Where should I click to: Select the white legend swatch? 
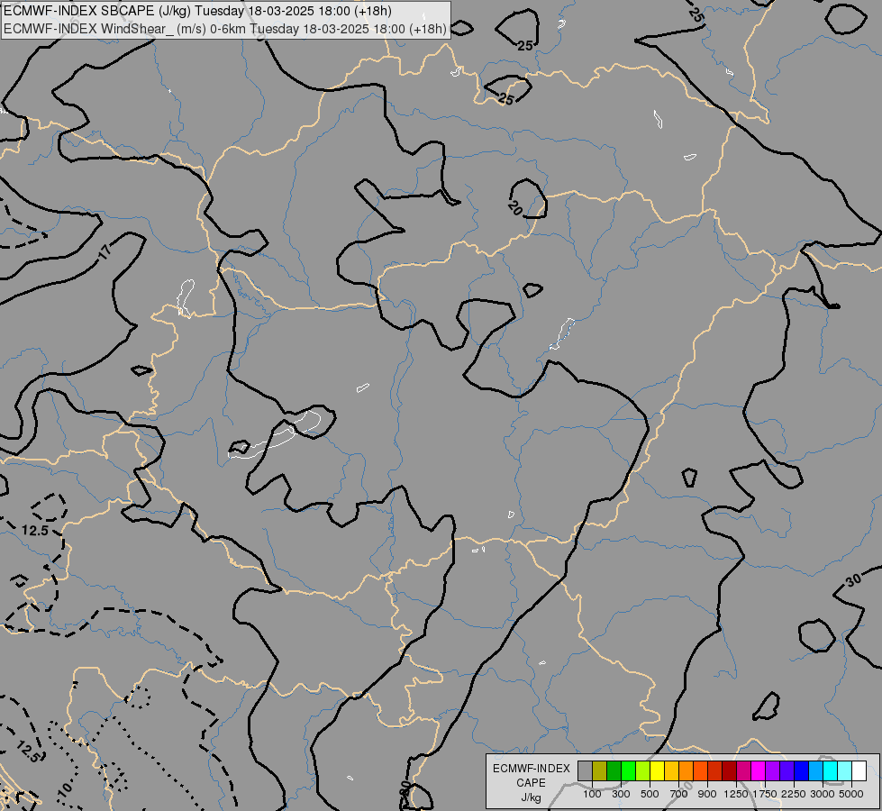859,771
